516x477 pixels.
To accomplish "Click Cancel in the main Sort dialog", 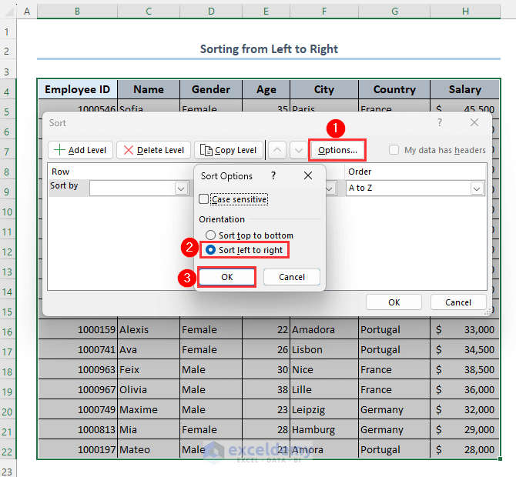I will pos(458,302).
